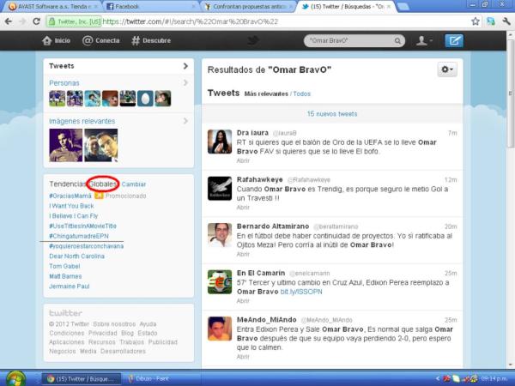Image resolution: width=515 pixels, height=386 pixels.
Task: Open the user profile dropdown menu
Action: (x=424, y=40)
